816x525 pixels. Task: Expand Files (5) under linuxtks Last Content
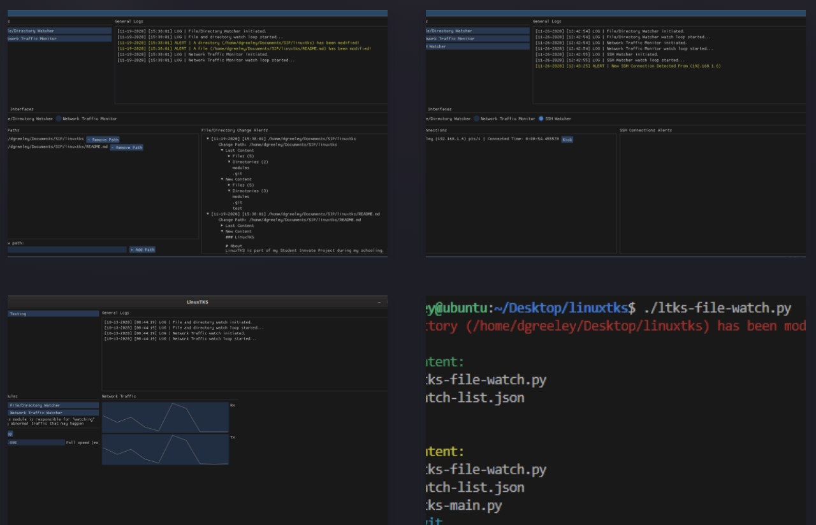point(229,156)
